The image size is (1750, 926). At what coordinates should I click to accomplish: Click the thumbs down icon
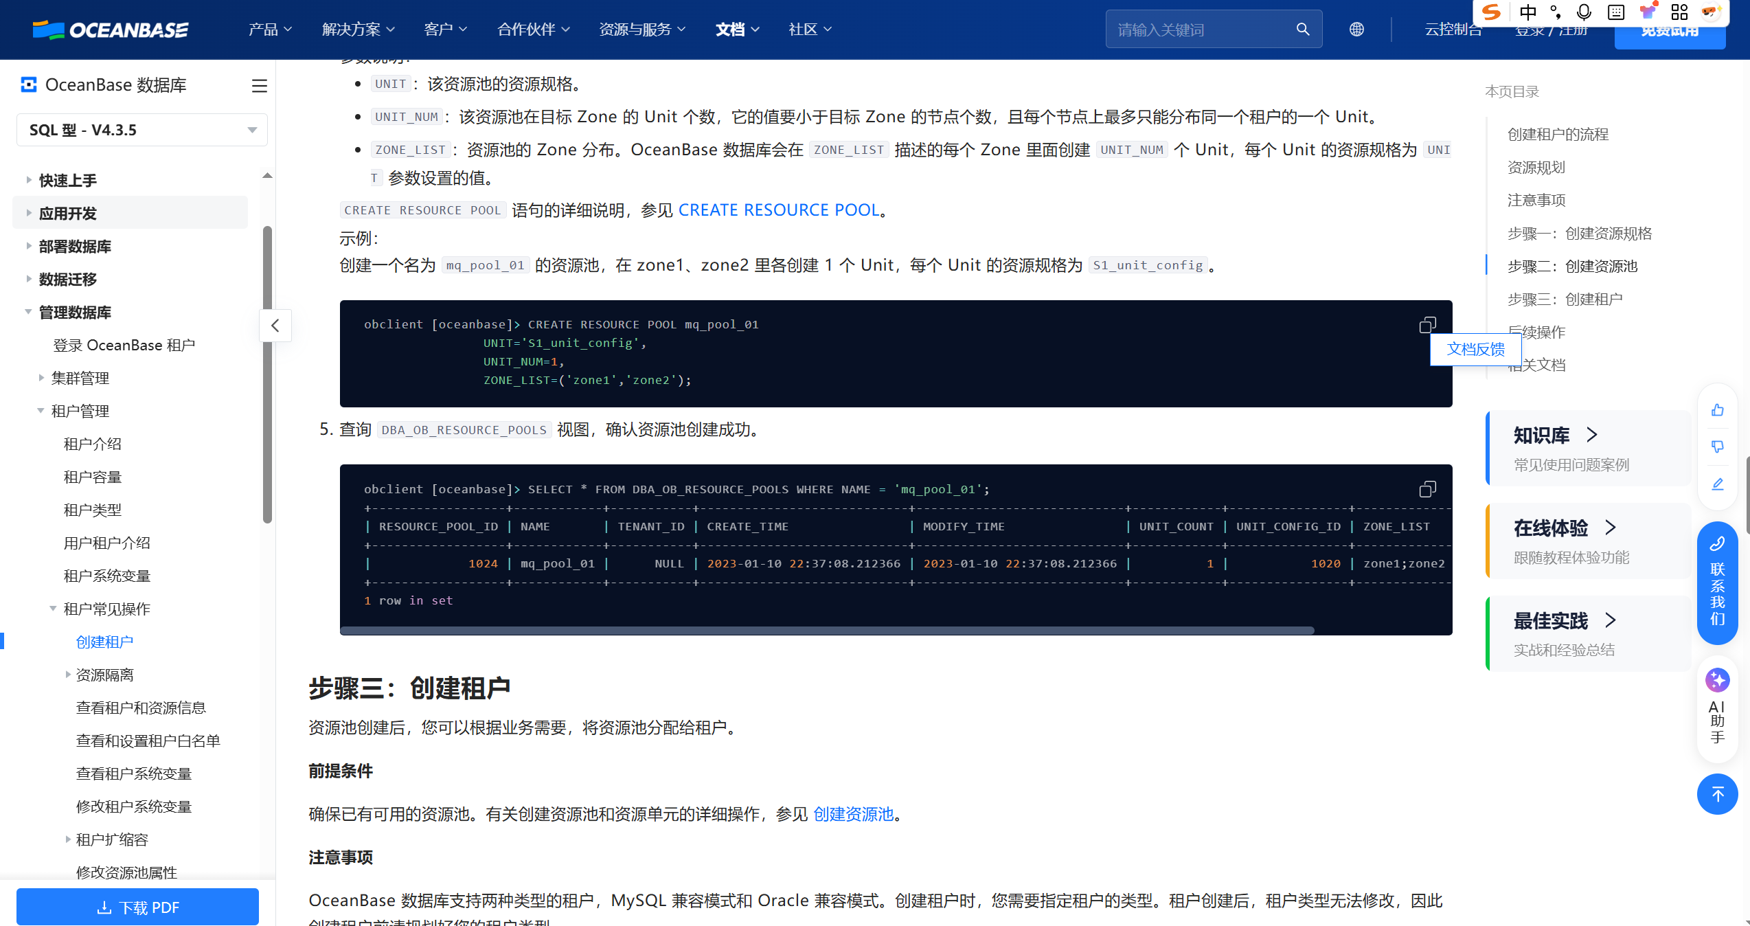[x=1718, y=447]
